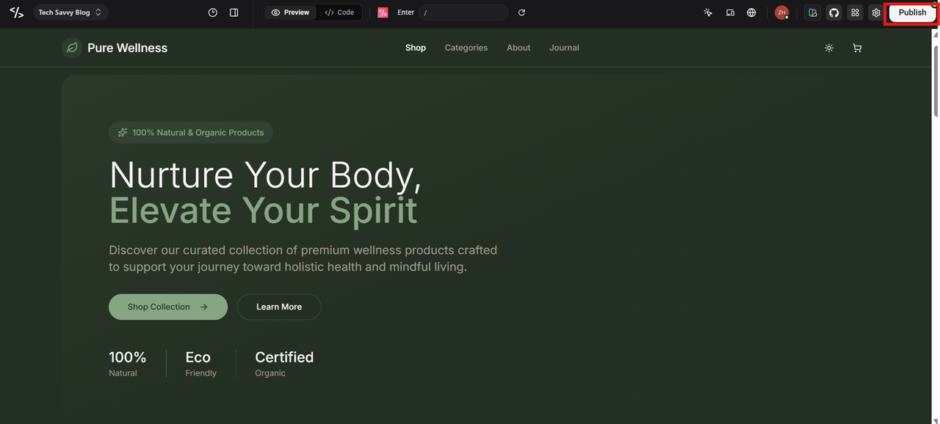940x424 pixels.
Task: Toggle responsive device preview icon
Action: pos(730,12)
